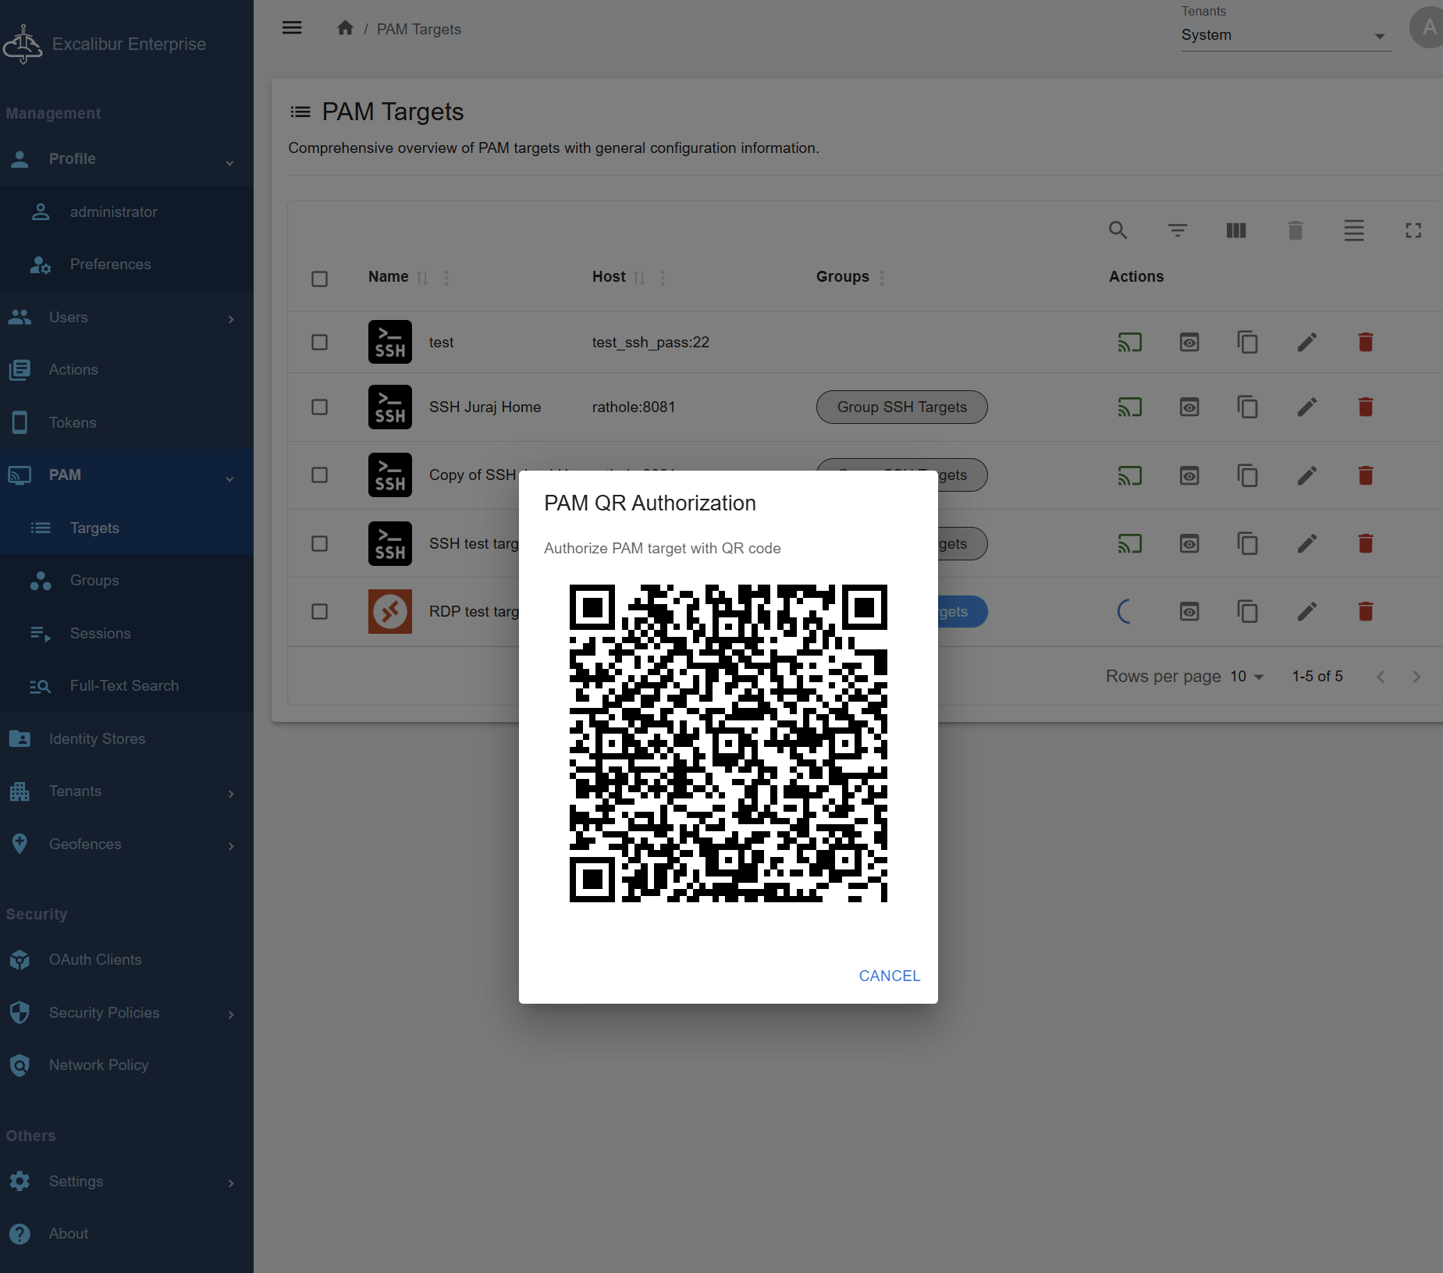Click the SSH icon of 'test' row
Viewport: 1443px width, 1273px height.
(390, 342)
